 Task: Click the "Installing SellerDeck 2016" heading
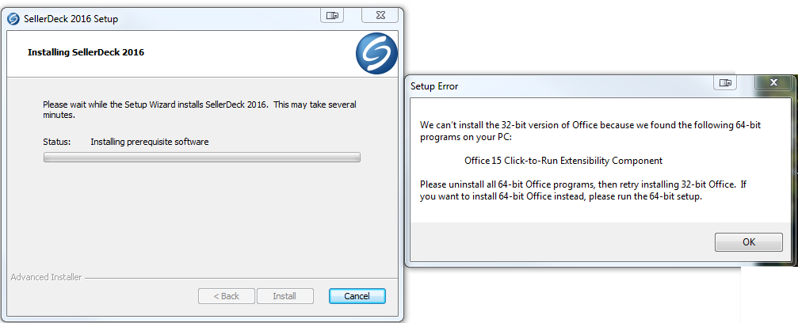pos(86,53)
